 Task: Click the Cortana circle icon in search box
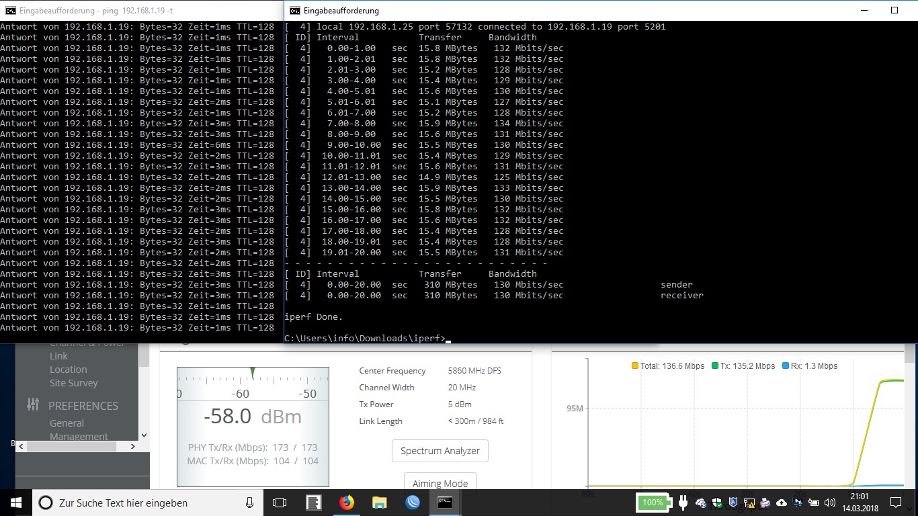pos(45,503)
